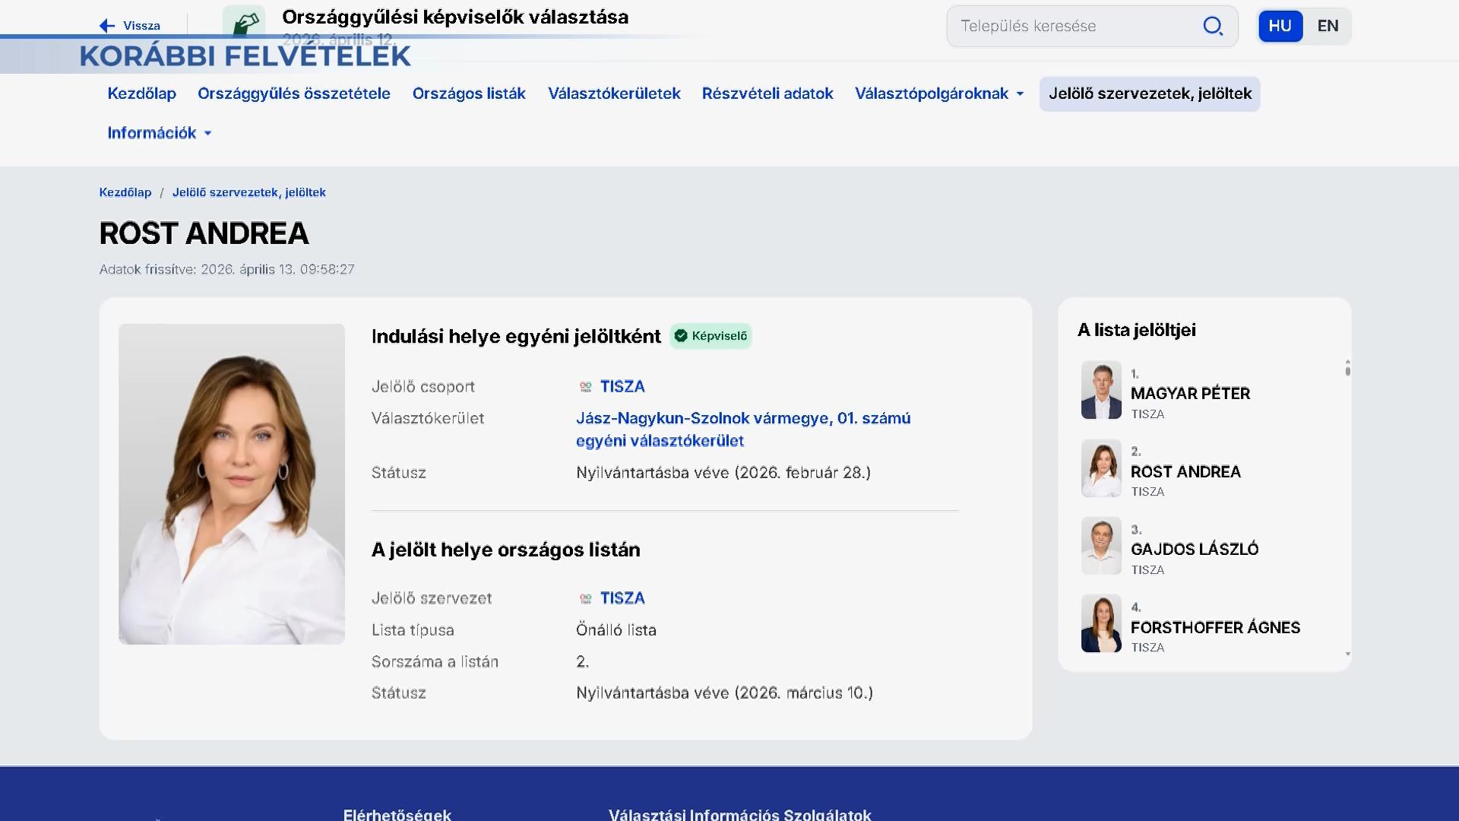Click the TISZA logo icon beside Jelölő szervezet
Screen dimensions: 1459x821
coord(585,599)
